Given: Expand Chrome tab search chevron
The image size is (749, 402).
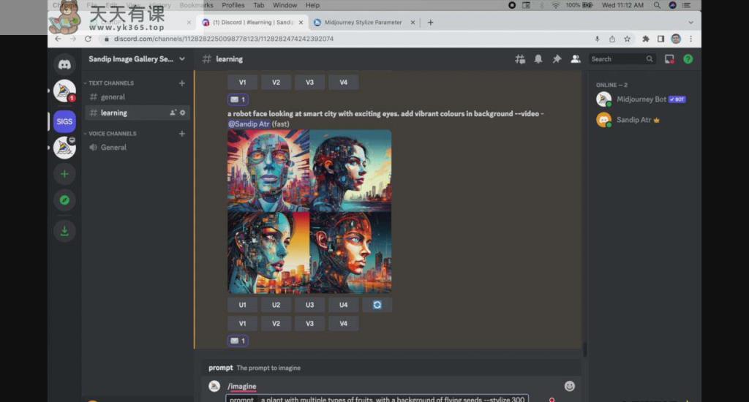Looking at the screenshot, I should point(690,23).
